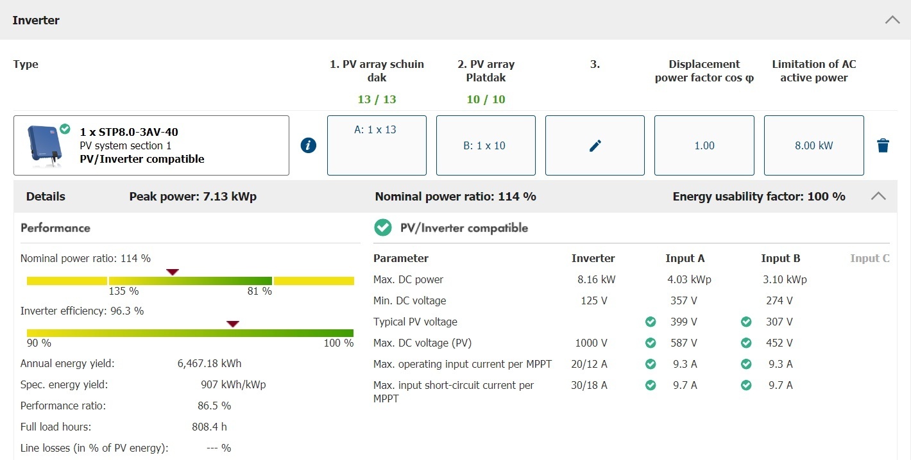Click the Details header label
This screenshot has height=460, width=911.
coord(46,197)
